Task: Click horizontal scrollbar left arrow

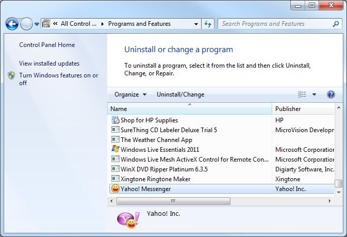Action: (111, 201)
